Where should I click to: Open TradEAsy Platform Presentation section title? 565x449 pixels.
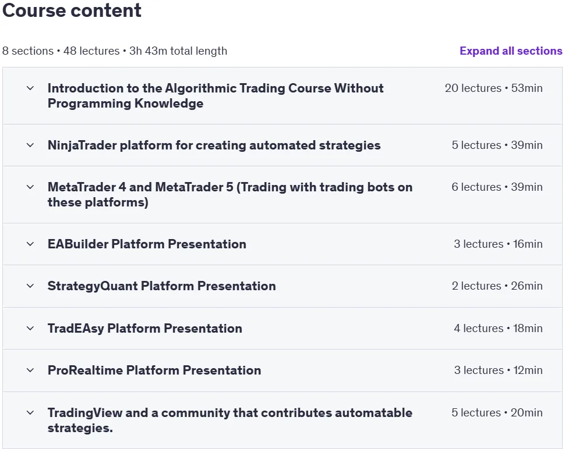[145, 328]
